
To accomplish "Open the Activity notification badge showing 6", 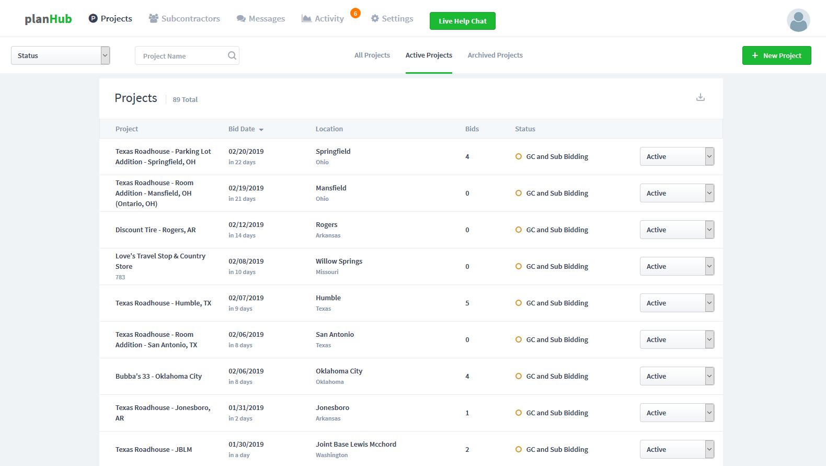I will tap(355, 14).
